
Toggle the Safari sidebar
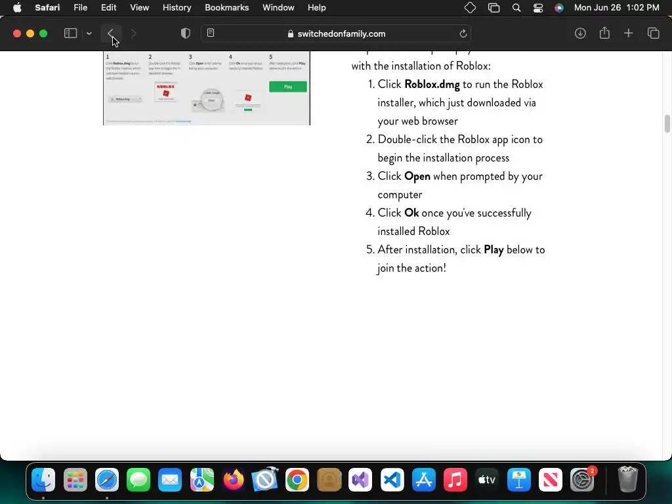point(70,33)
